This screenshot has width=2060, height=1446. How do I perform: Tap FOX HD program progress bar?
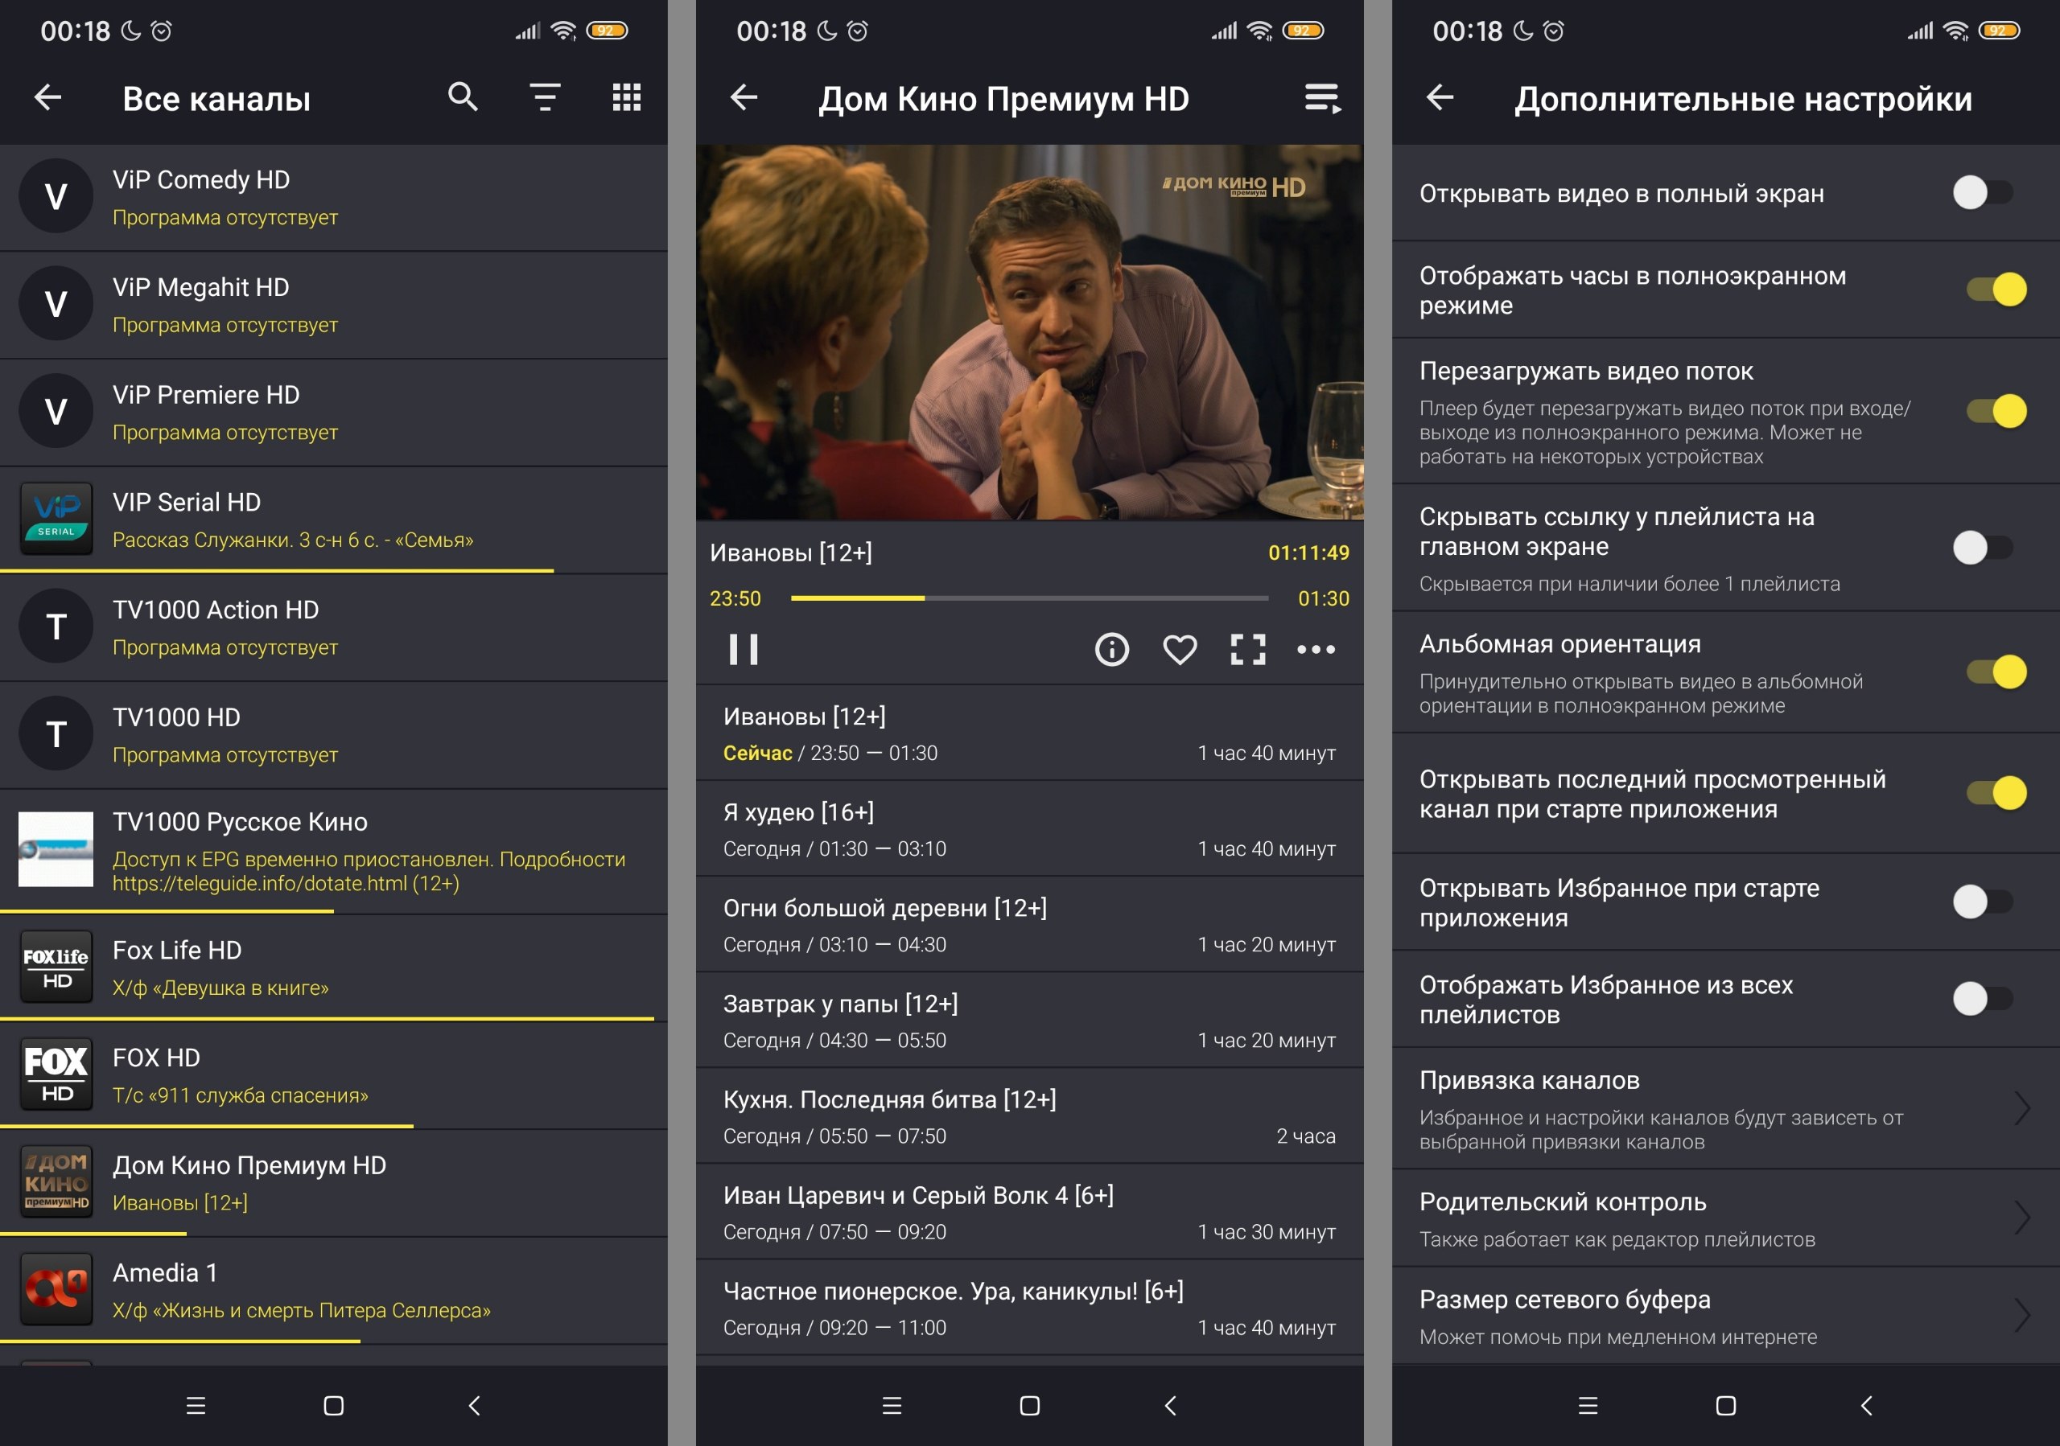click(x=206, y=1126)
